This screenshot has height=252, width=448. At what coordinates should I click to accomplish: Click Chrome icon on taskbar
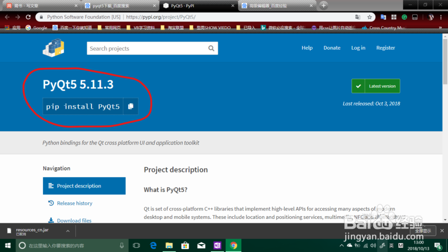coord(233,245)
